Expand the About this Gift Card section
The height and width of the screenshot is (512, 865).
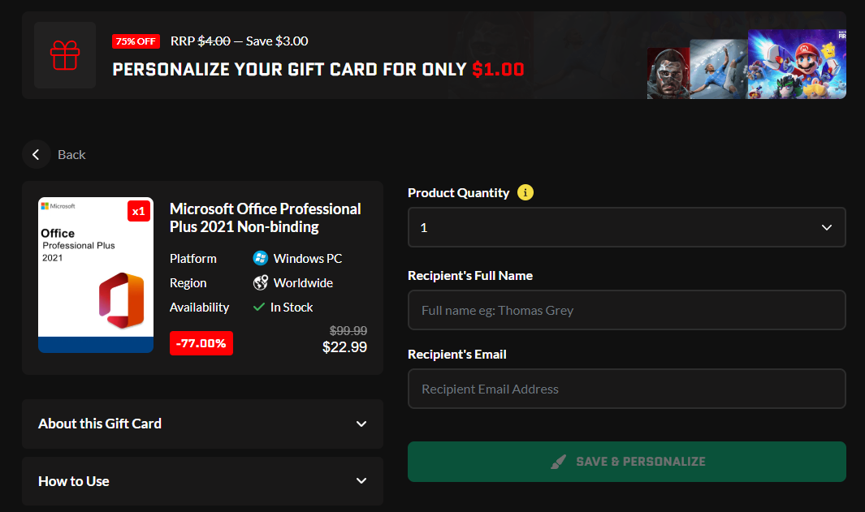point(202,424)
